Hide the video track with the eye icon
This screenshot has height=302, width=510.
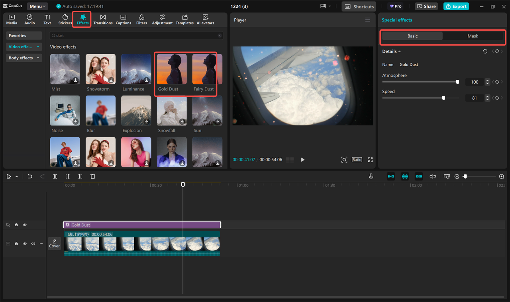[25, 243]
